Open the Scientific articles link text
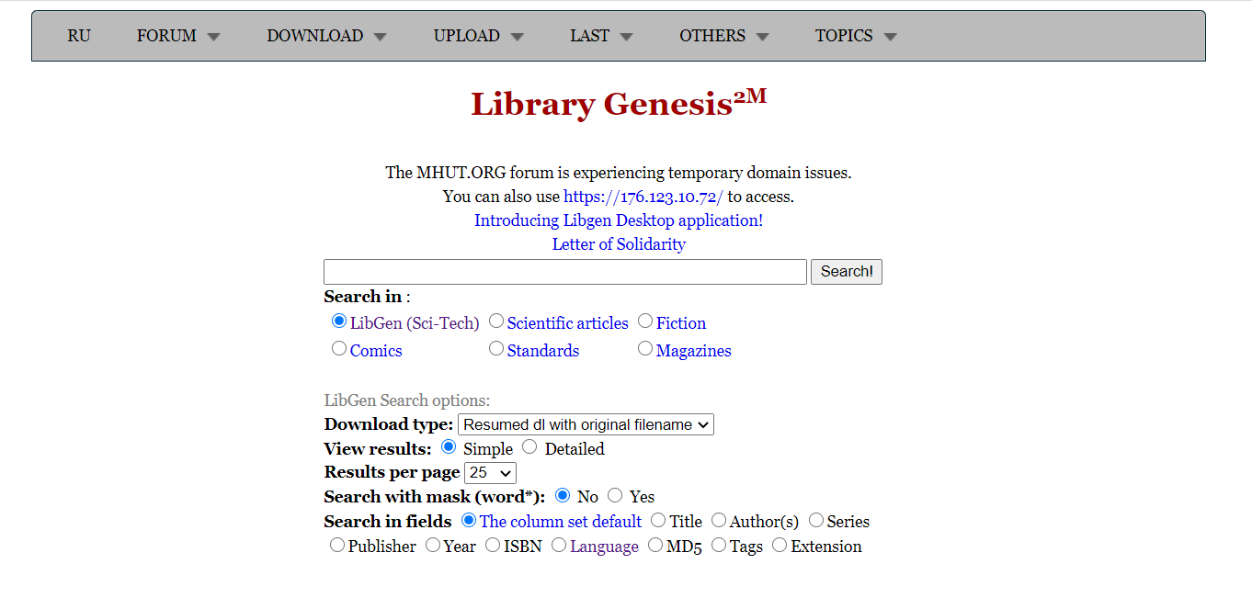This screenshot has height=609, width=1252. 568,323
